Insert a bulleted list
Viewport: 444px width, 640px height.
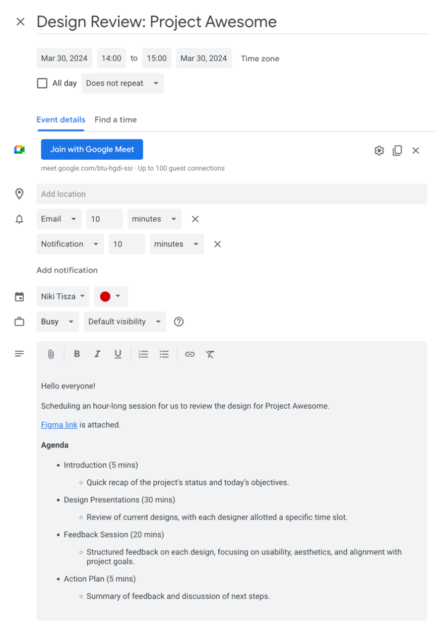[x=164, y=354]
